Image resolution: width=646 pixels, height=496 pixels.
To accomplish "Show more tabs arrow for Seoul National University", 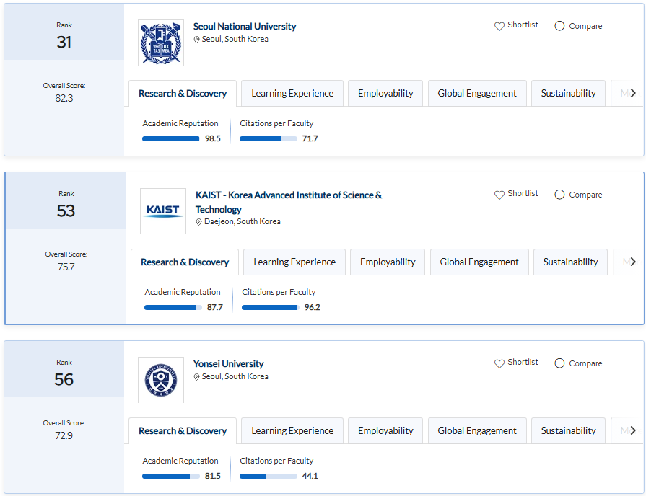I will (633, 94).
